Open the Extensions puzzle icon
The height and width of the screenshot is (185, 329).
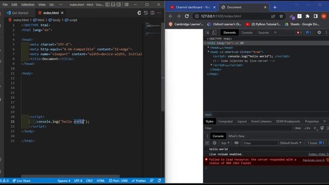[x=307, y=16]
